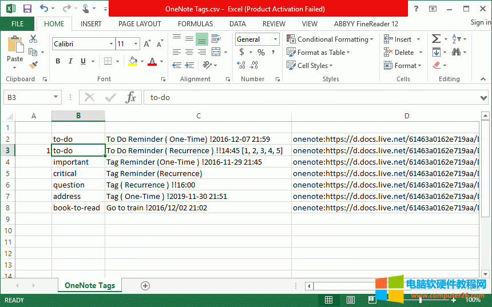The image size is (492, 307).
Task: Open Find & Select binoculars
Action: (x=457, y=52)
